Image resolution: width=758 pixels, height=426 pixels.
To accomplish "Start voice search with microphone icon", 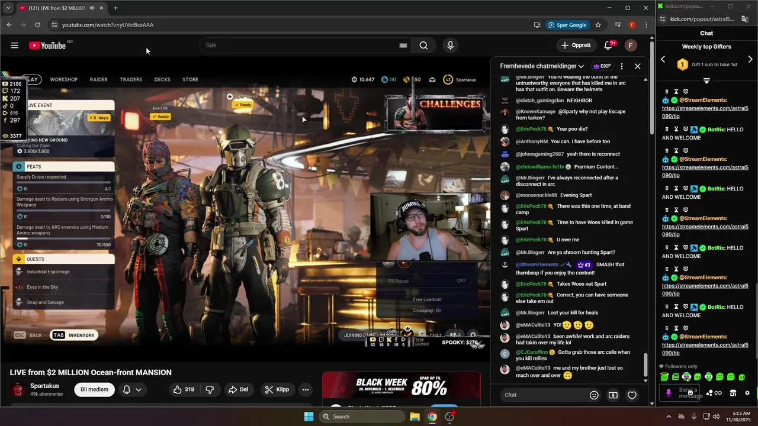I will pos(451,46).
